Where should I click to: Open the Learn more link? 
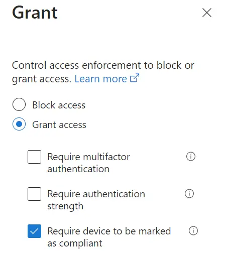(100, 79)
